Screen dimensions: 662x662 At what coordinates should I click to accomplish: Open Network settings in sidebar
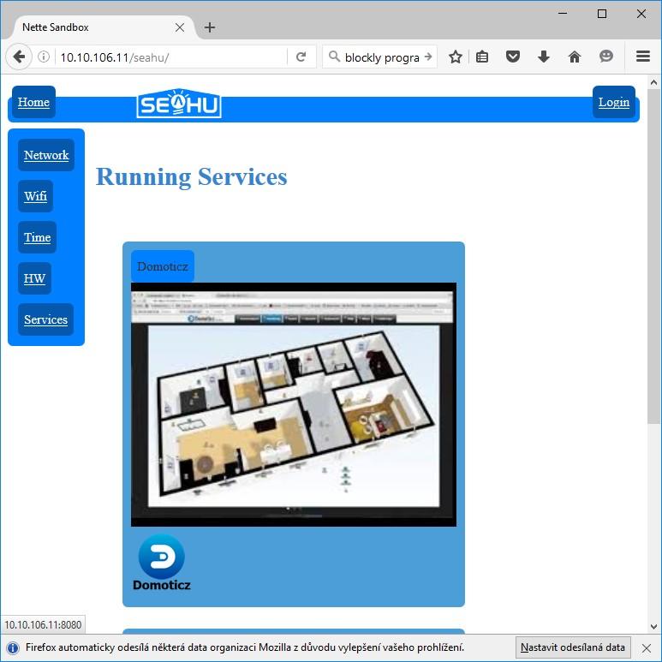[46, 155]
